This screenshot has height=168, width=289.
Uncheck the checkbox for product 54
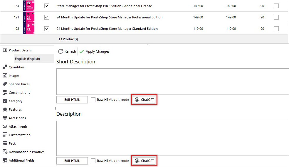47,6
